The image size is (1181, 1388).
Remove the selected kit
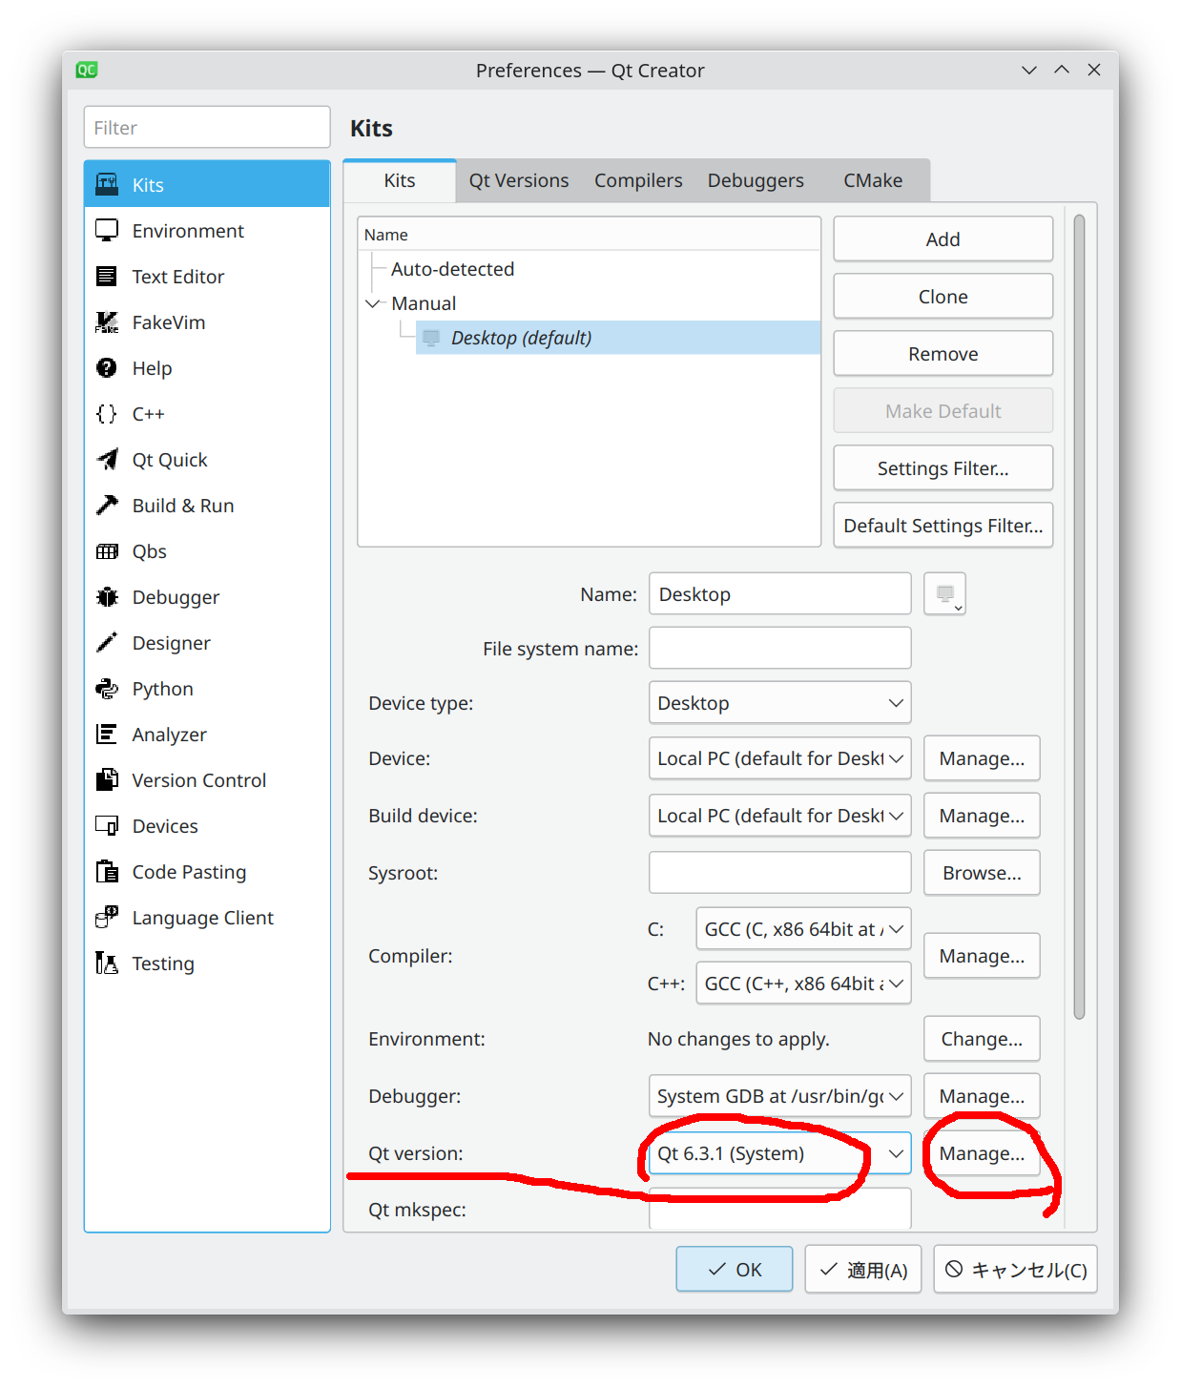click(943, 354)
